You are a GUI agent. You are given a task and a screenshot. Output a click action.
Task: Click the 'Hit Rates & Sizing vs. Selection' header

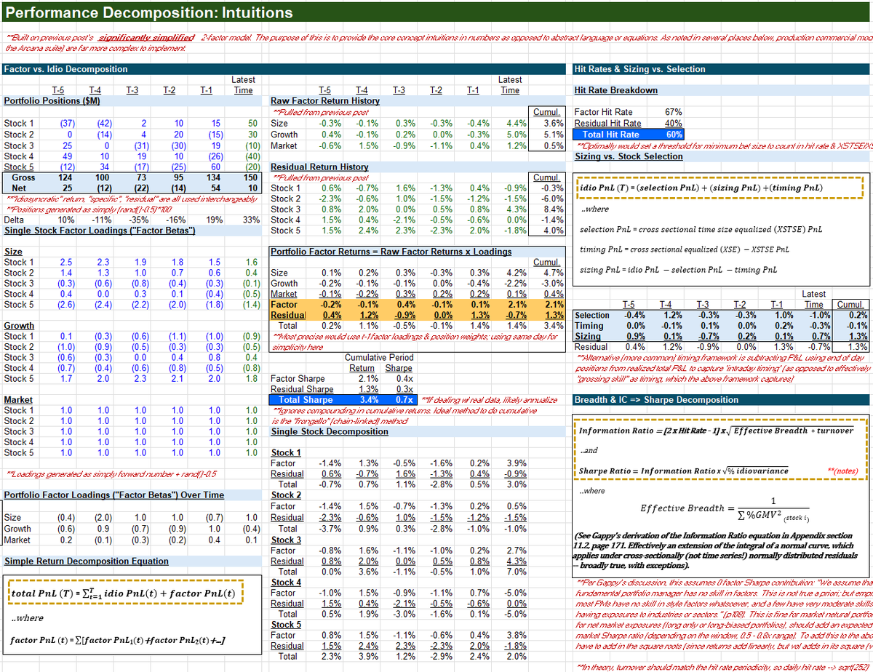(639, 69)
